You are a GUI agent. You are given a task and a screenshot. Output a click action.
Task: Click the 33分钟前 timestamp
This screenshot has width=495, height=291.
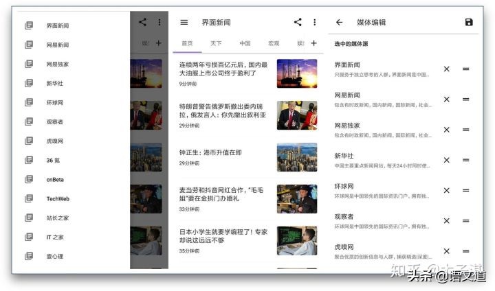(x=189, y=209)
